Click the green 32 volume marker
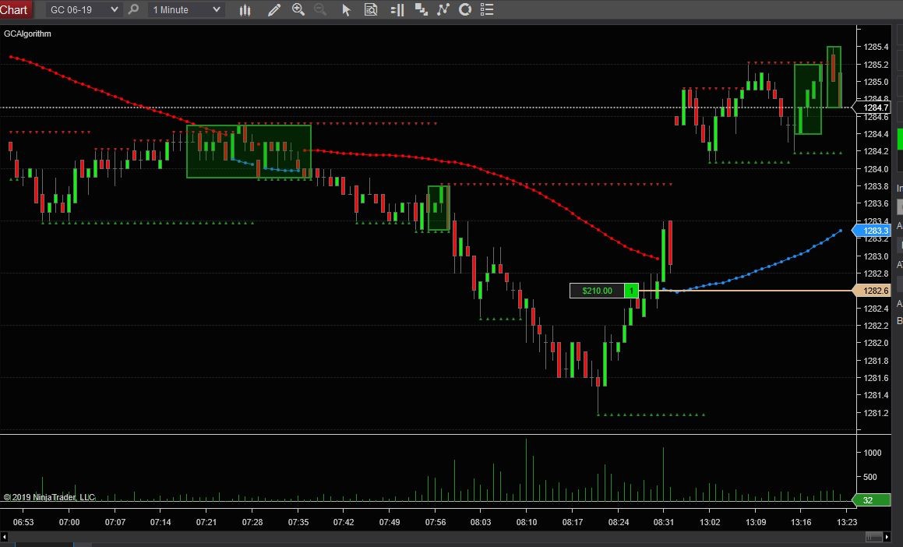This screenshot has width=903, height=547. (x=871, y=500)
